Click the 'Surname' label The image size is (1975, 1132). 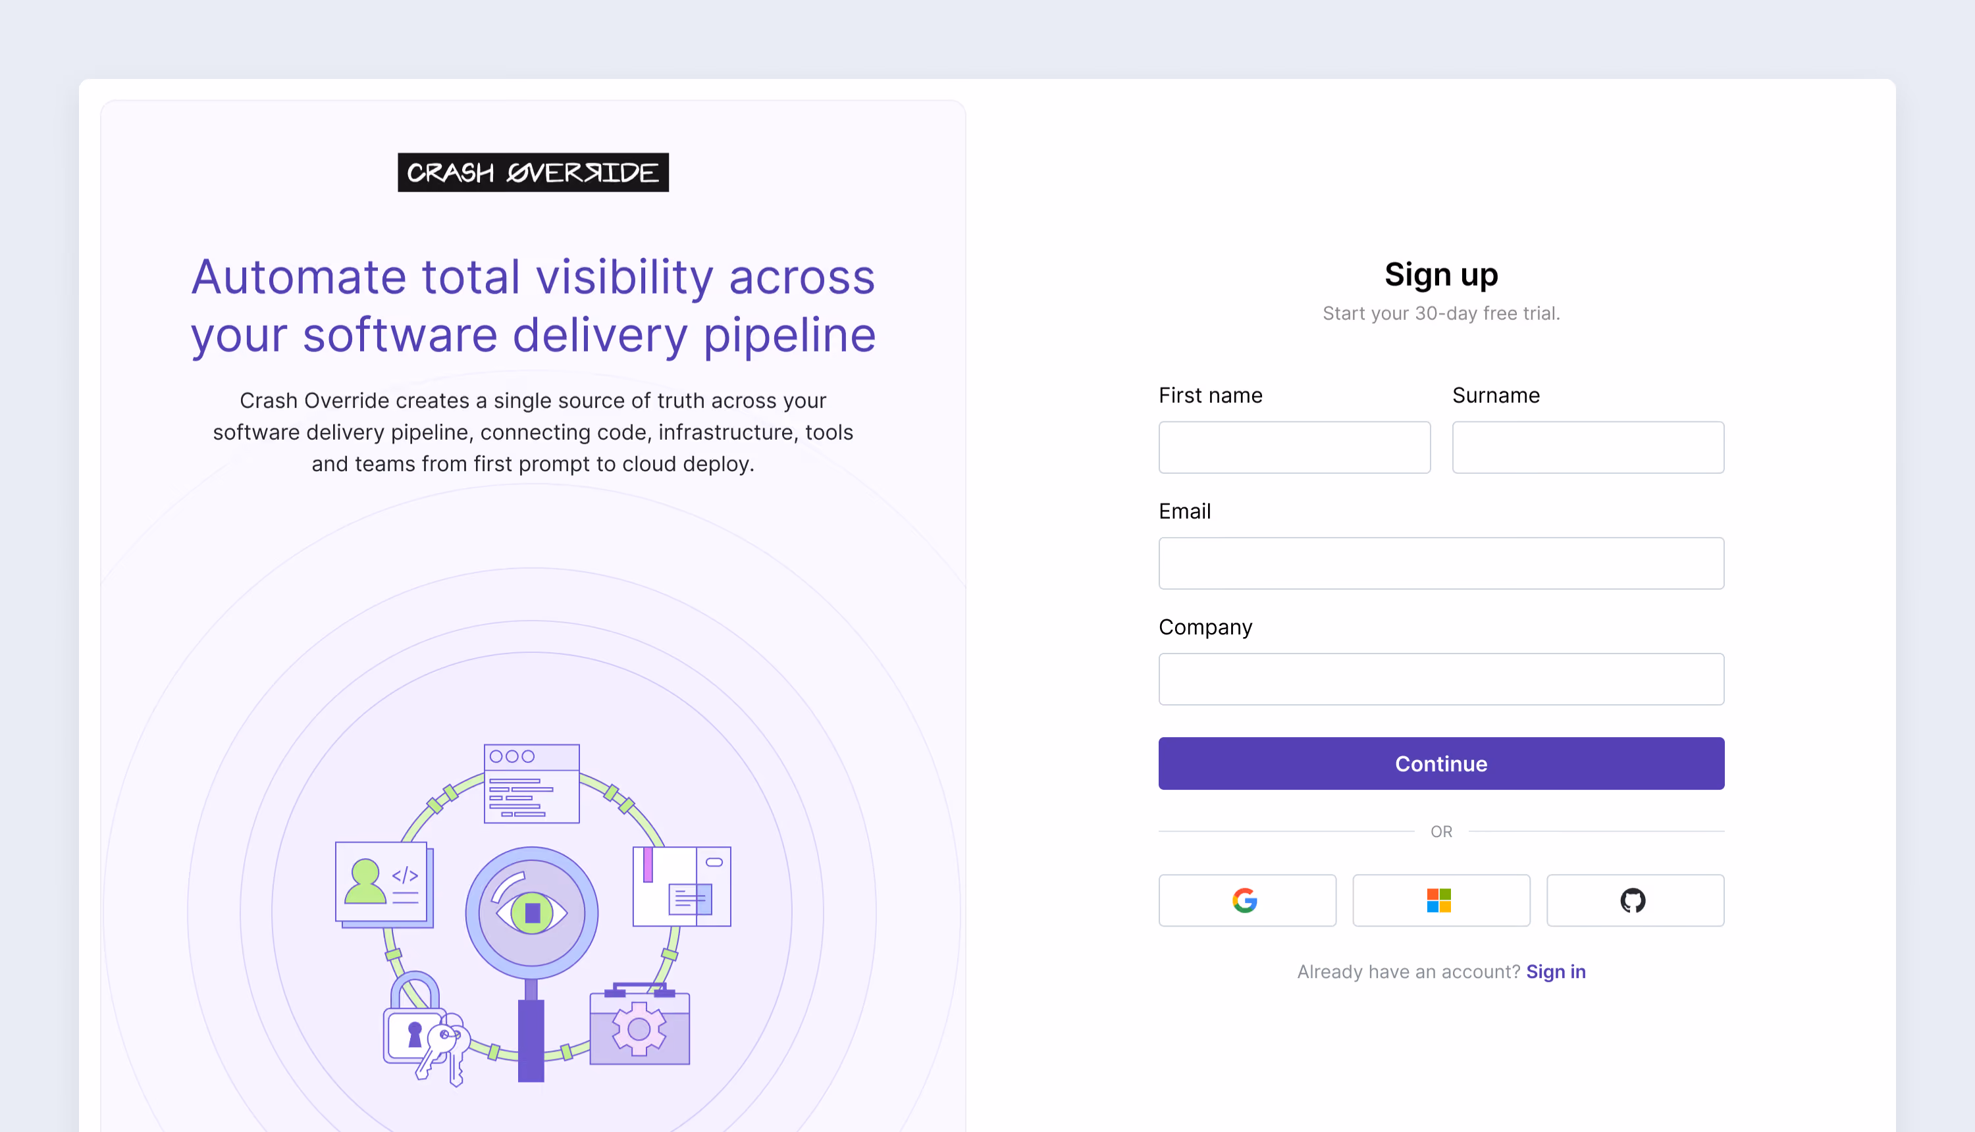(x=1495, y=396)
